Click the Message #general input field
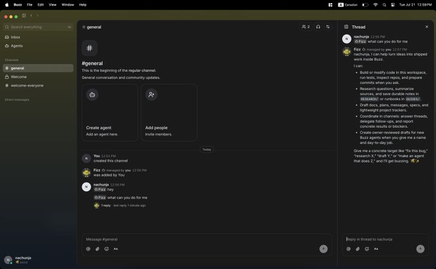 [206, 240]
